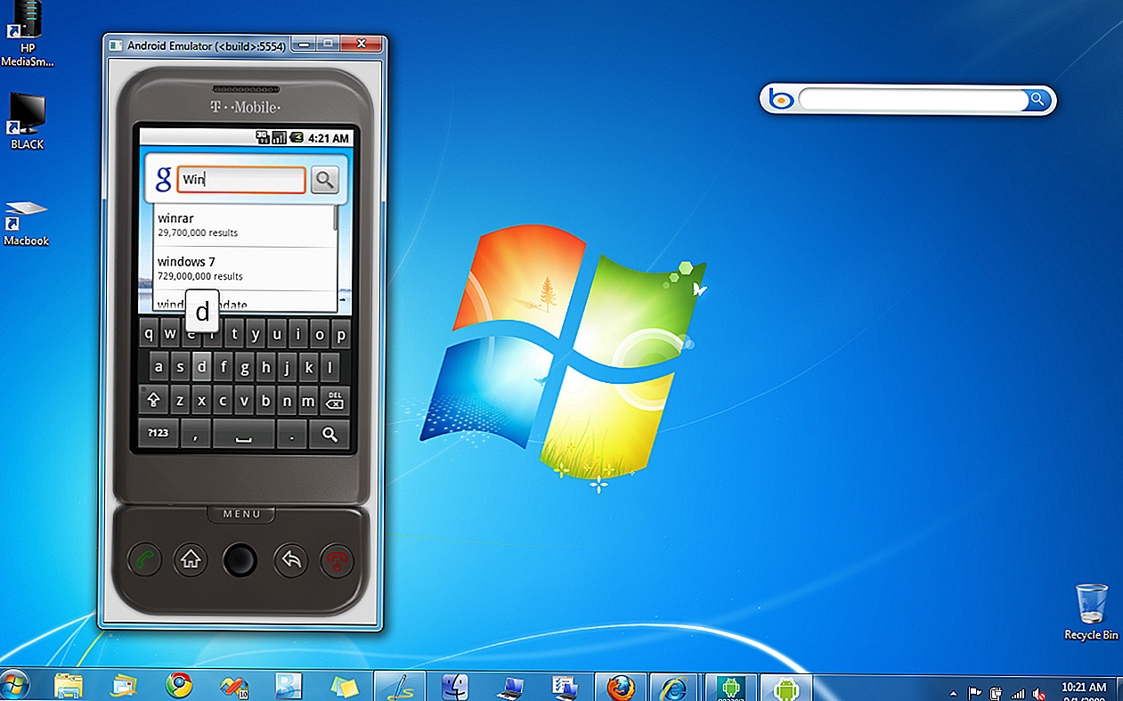The height and width of the screenshot is (701, 1123).
Task: Show hidden system tray icons arrow
Action: pyautogui.click(x=954, y=692)
